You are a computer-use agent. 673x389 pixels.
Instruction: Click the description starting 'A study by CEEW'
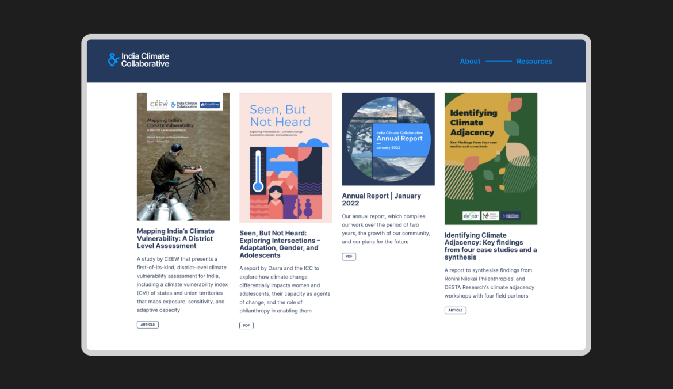point(182,284)
